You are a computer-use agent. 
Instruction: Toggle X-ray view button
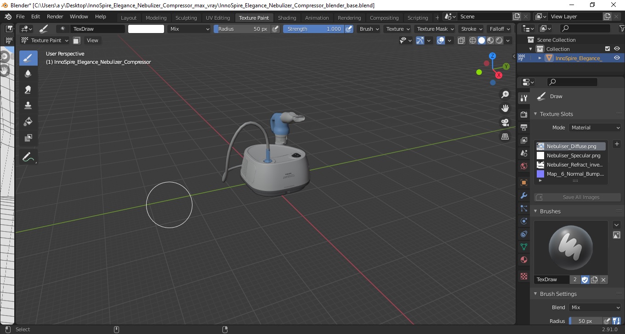click(x=460, y=40)
